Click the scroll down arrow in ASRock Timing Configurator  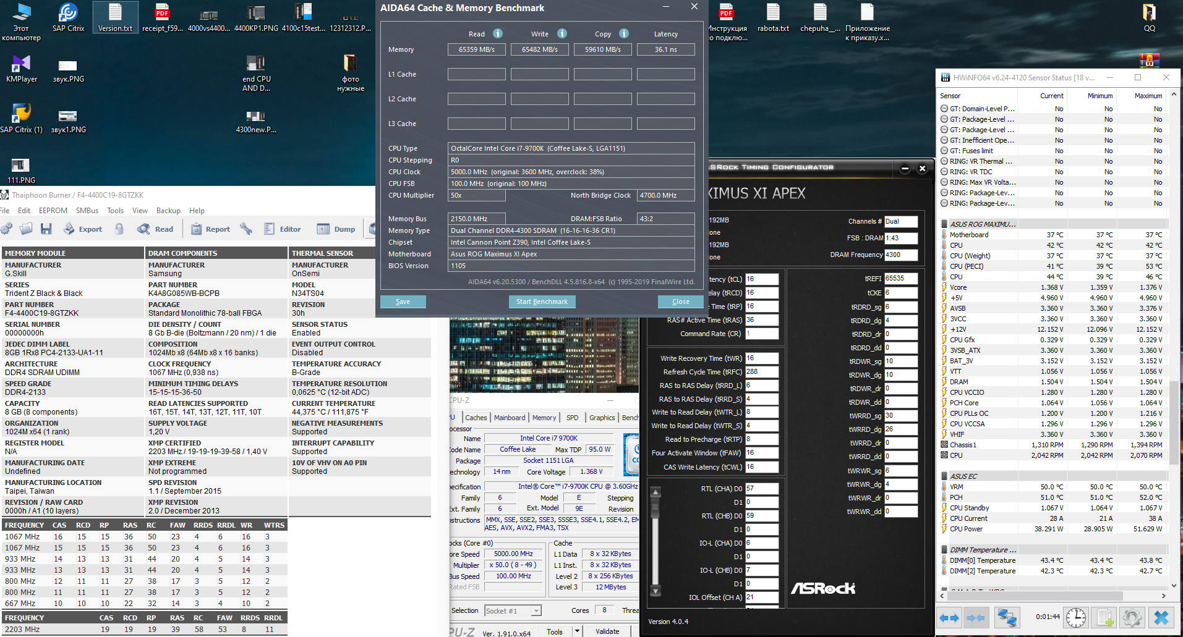pyautogui.click(x=656, y=591)
